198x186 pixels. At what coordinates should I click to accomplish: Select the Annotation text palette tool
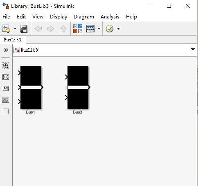point(6,88)
